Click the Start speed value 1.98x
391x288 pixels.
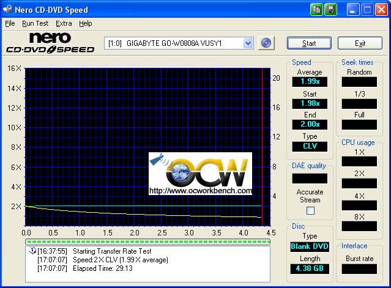[310, 103]
